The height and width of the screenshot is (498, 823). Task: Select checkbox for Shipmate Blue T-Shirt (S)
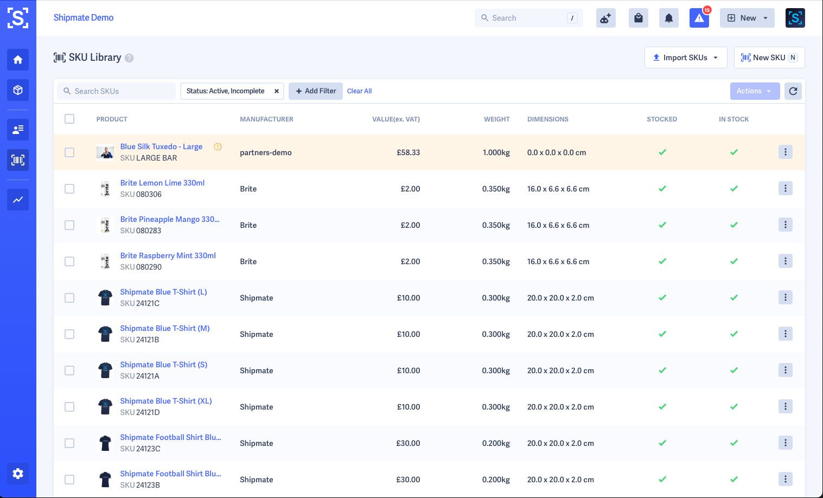[69, 371]
